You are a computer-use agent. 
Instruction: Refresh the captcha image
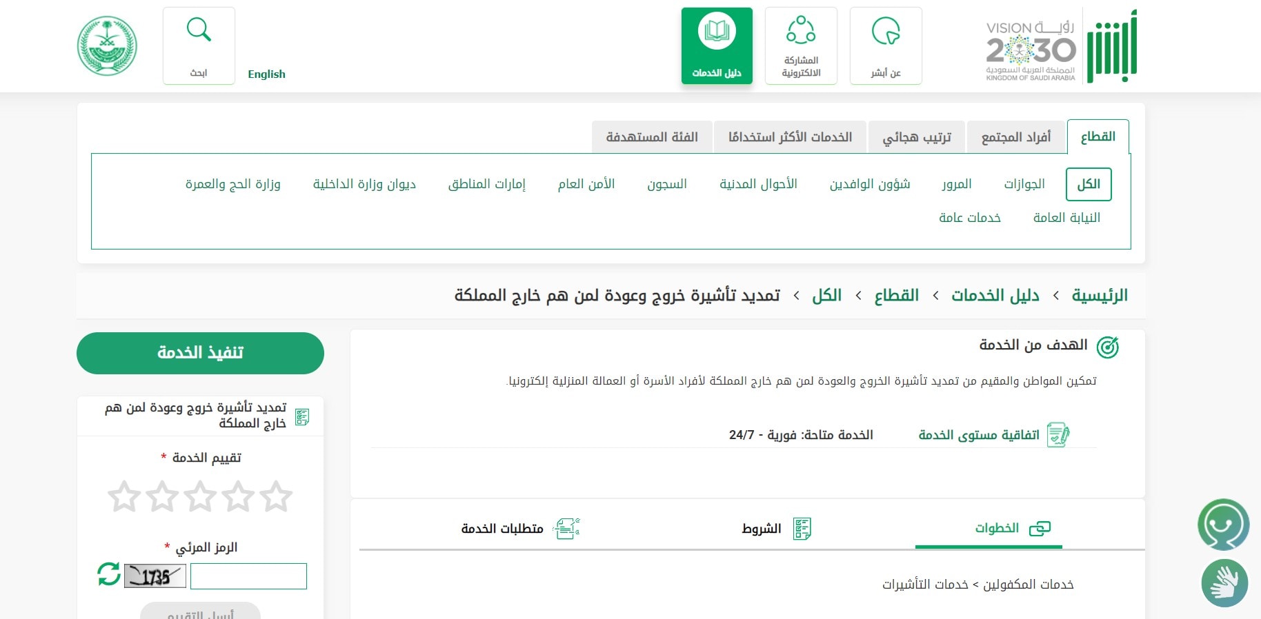pyautogui.click(x=109, y=574)
